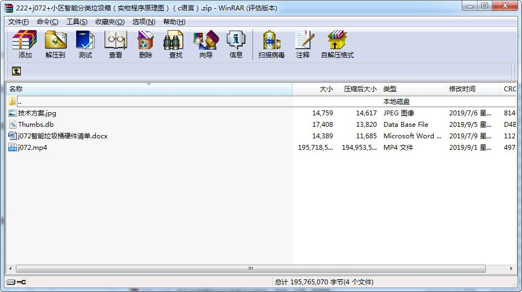Sort by 名称 column header
This screenshot has width=522, height=292.
click(x=149, y=89)
